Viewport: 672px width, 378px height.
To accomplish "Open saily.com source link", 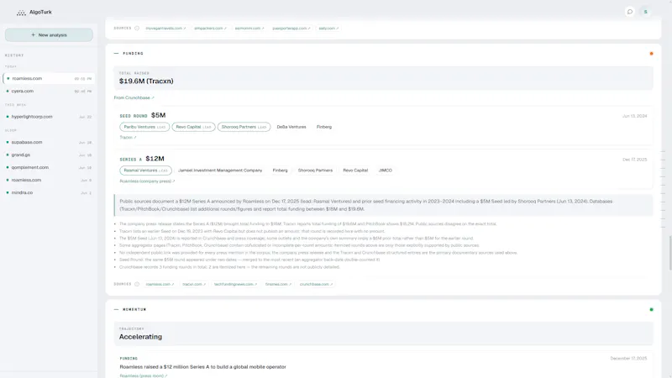I will pos(328,29).
